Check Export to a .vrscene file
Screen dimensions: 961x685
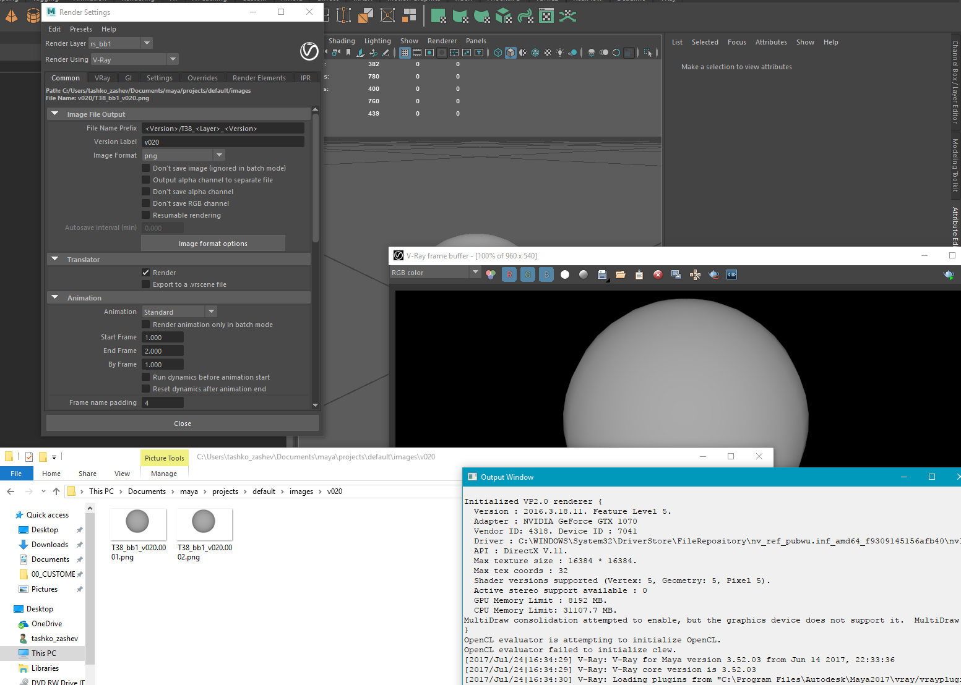click(146, 284)
